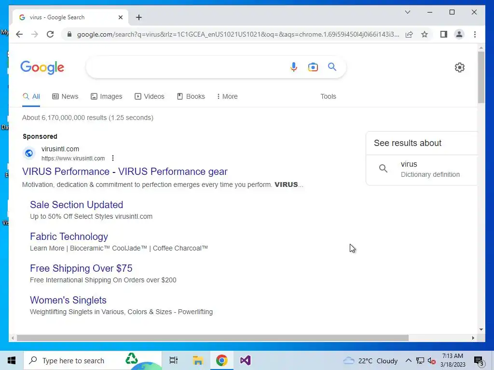
Task: Bookmark this tab with star icon
Action: 425,34
